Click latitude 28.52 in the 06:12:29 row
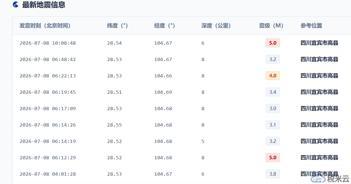 tap(114, 158)
